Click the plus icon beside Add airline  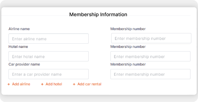(x=9, y=84)
